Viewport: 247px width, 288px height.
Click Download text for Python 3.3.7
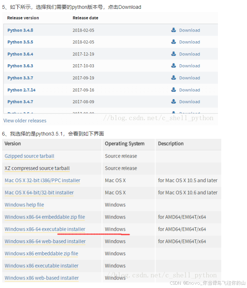pyautogui.click(x=190, y=78)
